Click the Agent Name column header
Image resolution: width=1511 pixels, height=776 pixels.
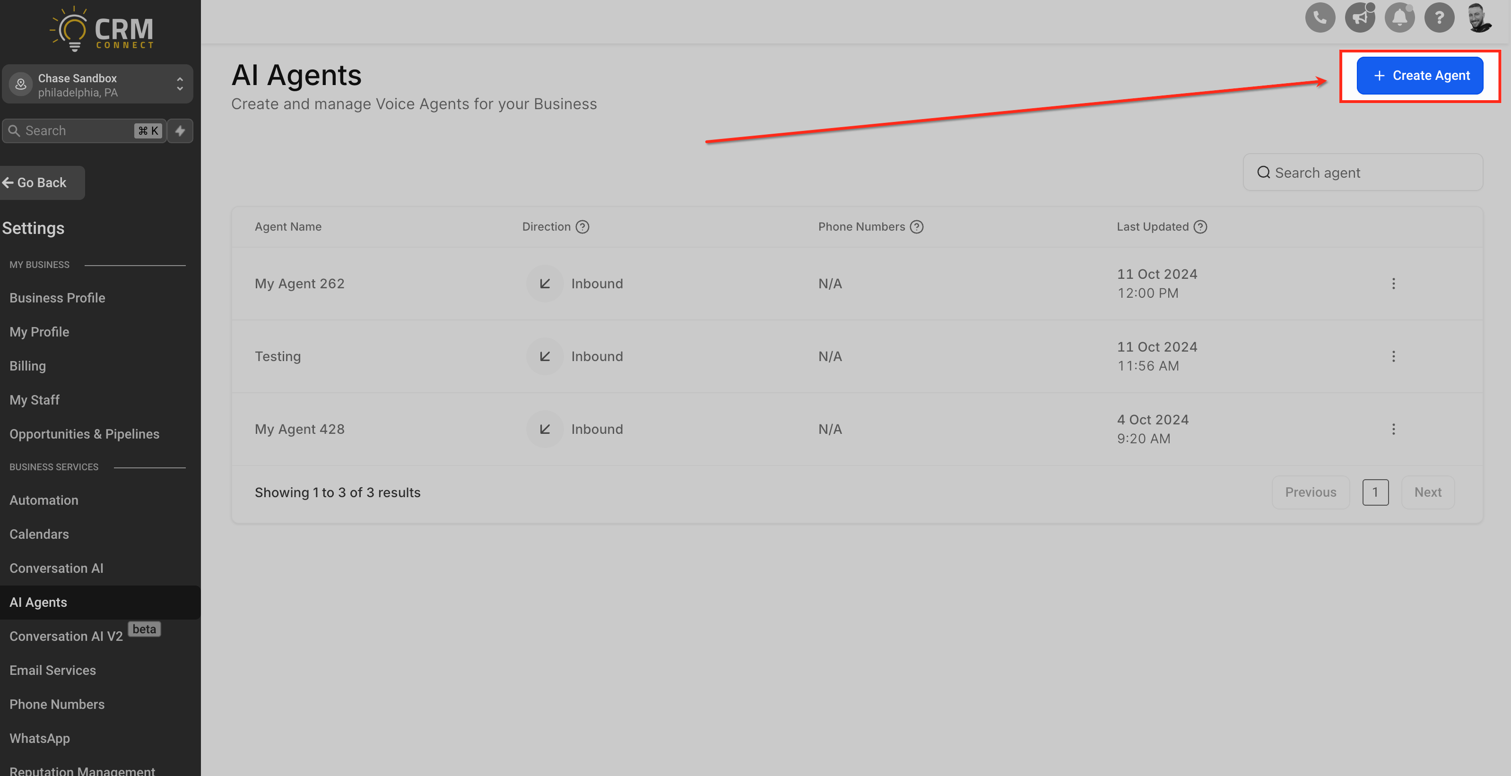coord(288,227)
